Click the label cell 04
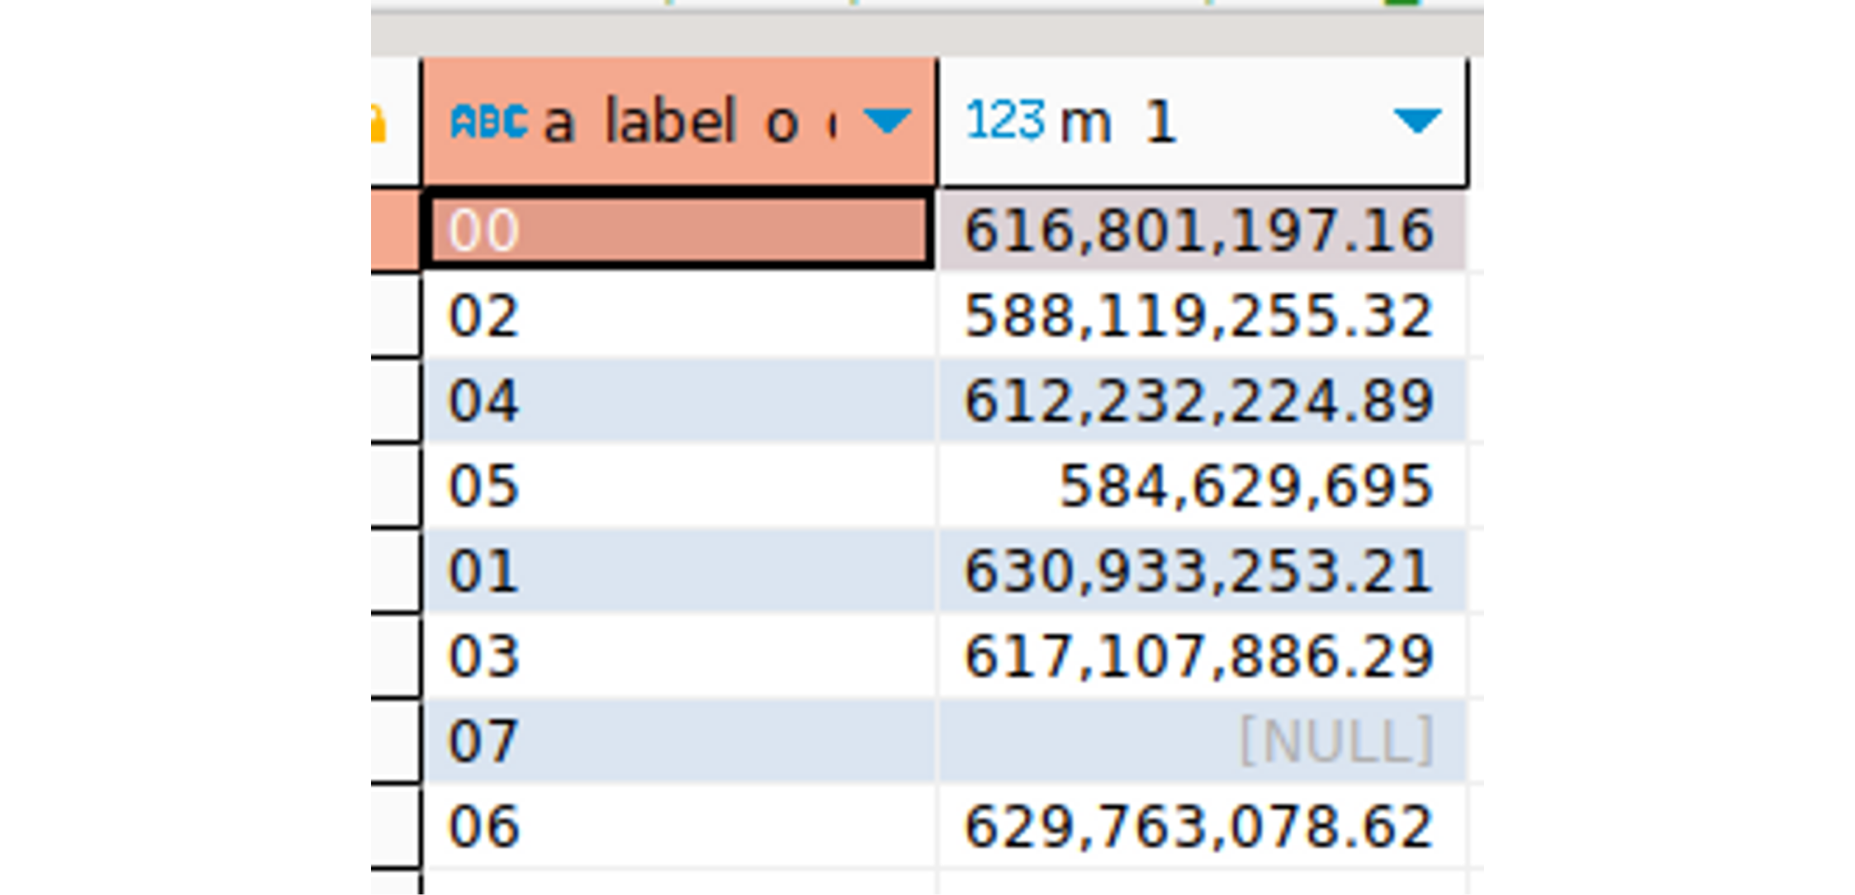Screen dimensions: 1855x895 677,401
